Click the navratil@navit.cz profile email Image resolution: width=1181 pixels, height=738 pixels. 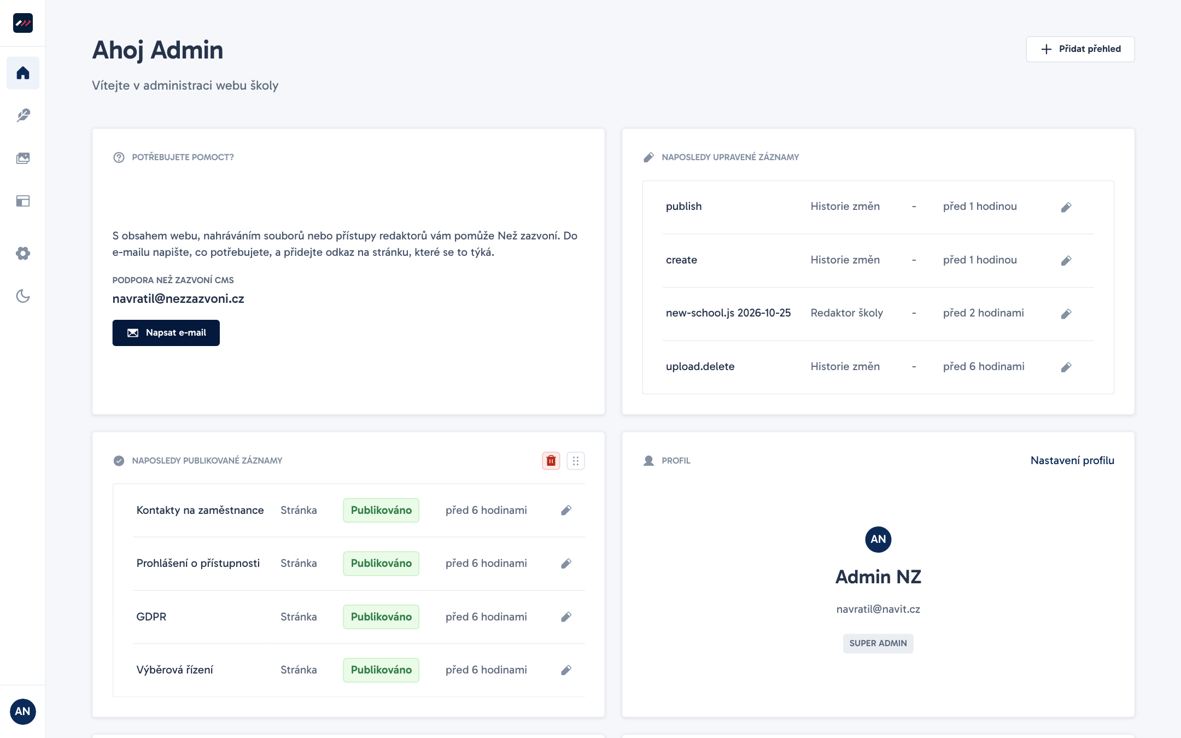[878, 609]
